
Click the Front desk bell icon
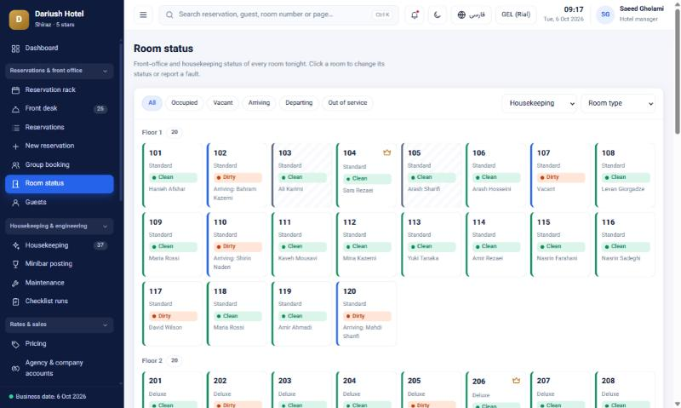point(15,109)
